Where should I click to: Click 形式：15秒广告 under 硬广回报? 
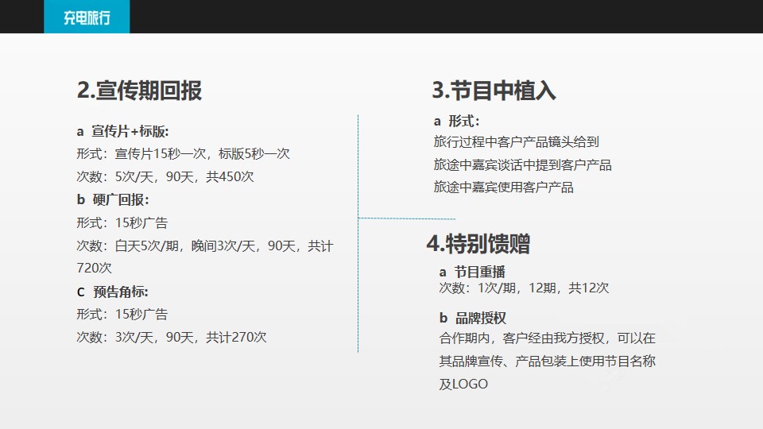122,222
